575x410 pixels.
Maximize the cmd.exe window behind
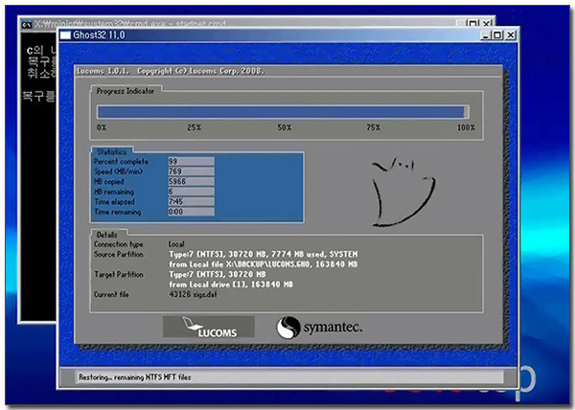(472, 24)
